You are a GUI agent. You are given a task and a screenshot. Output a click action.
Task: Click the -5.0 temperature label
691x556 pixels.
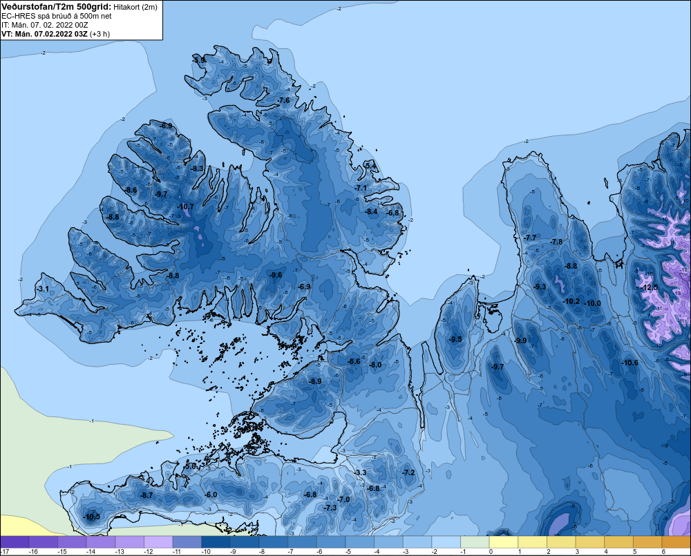[x=191, y=466]
